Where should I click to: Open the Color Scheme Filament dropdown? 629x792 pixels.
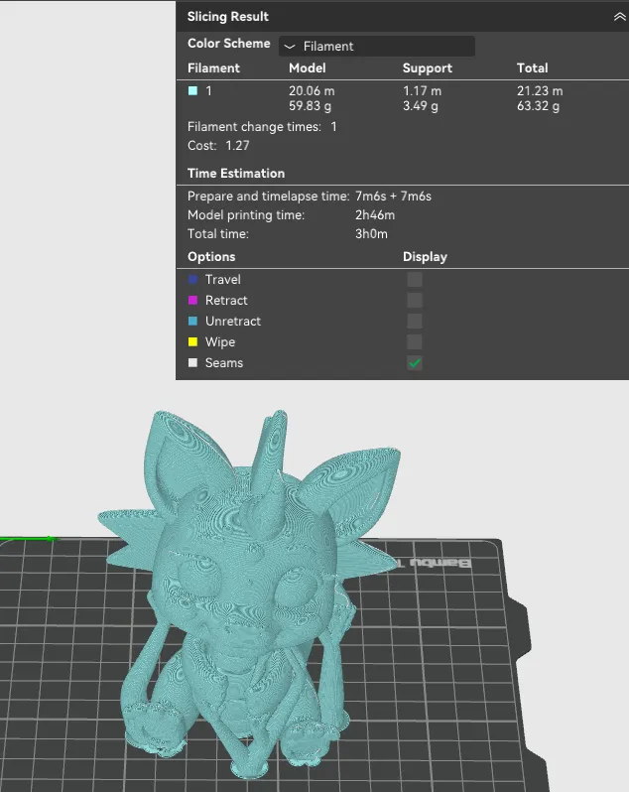click(377, 46)
